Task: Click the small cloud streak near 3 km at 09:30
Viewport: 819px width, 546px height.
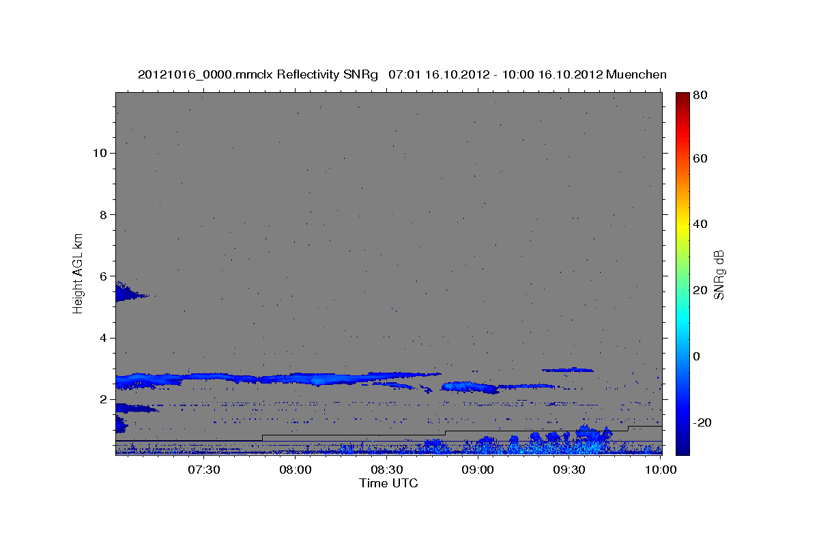Action: [568, 370]
